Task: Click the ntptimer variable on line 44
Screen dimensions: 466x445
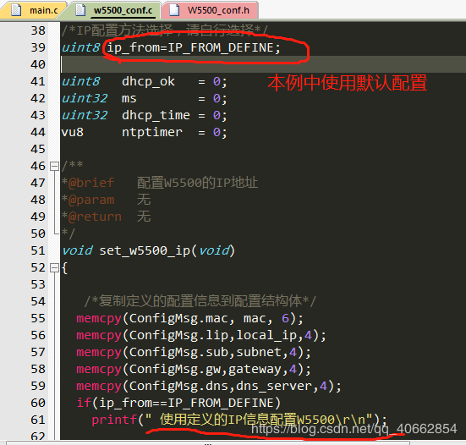Action: pyautogui.click(x=152, y=132)
